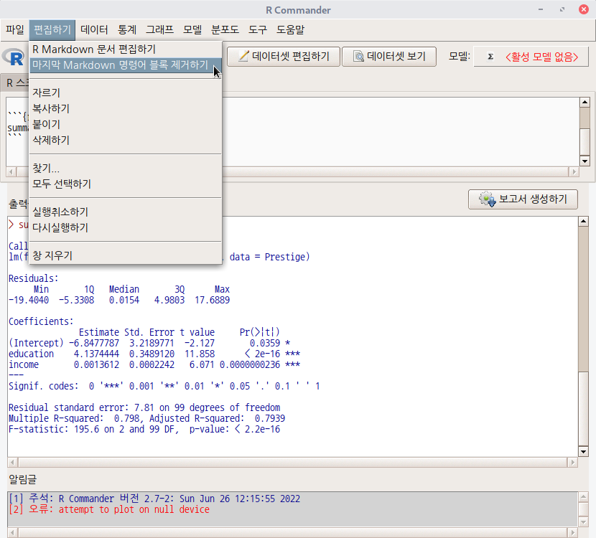This screenshot has height=538, width=596.
Task: Click script pane down scroll arrow
Action: (x=585, y=161)
